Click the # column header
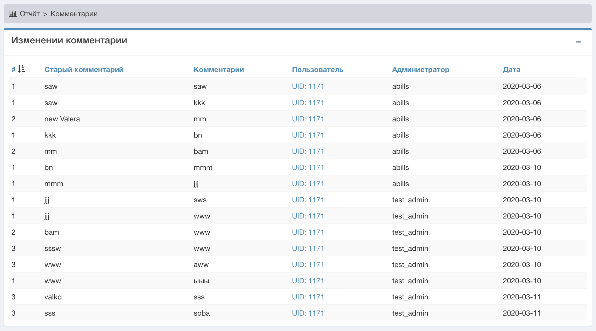 click(x=13, y=69)
